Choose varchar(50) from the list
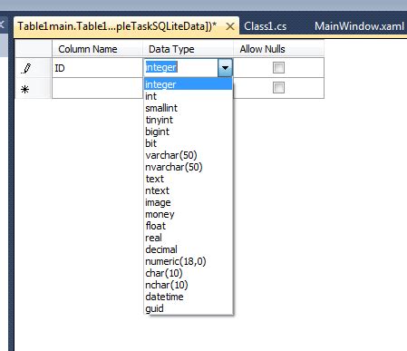The width and height of the screenshot is (407, 351). pos(189,155)
